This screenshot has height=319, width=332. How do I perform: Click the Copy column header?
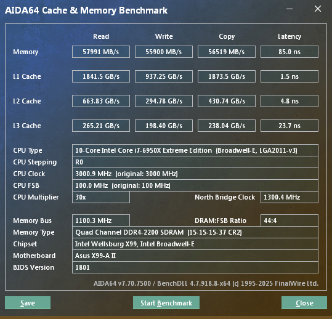(227, 36)
